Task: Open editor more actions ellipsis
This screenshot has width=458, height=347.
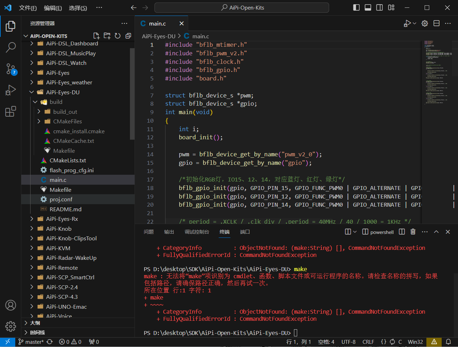Action: 448,23
